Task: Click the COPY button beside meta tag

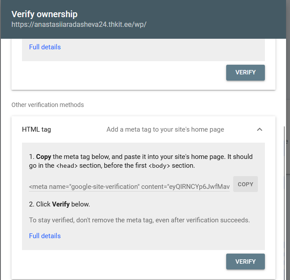Action: coord(245,184)
